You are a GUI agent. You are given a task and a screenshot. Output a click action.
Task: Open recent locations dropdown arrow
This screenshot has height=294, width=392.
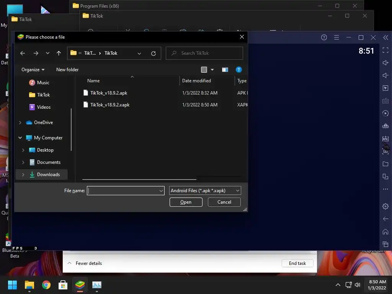pos(47,53)
